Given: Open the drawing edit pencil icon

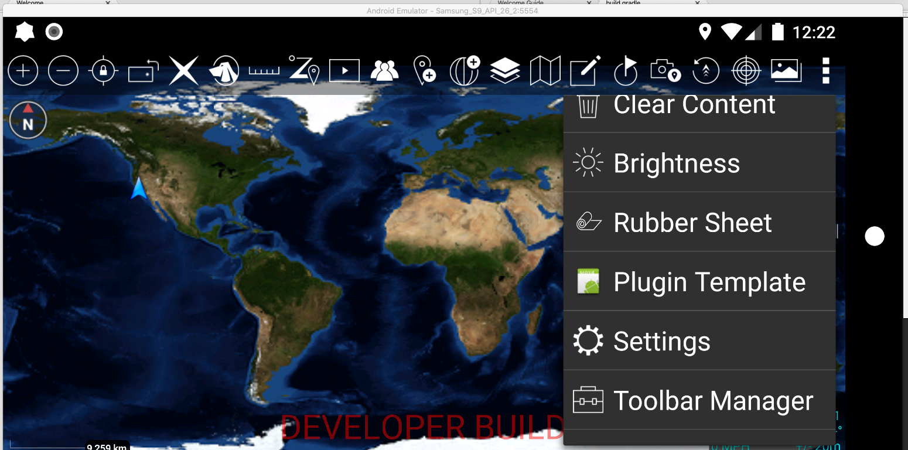Looking at the screenshot, I should coord(585,71).
